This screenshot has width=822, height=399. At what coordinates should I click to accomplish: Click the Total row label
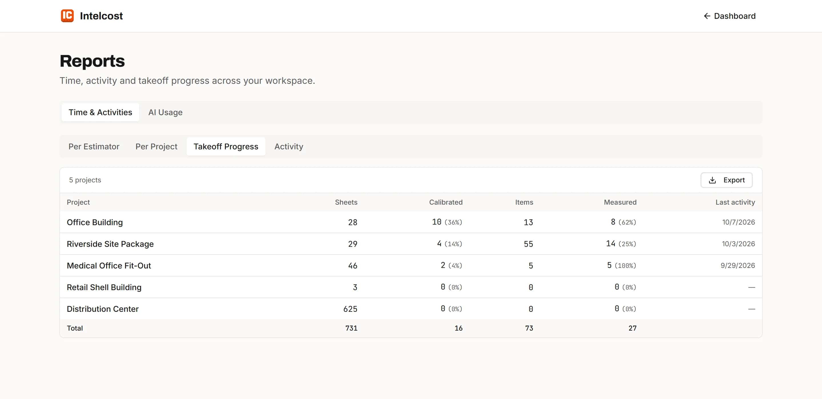tap(75, 328)
